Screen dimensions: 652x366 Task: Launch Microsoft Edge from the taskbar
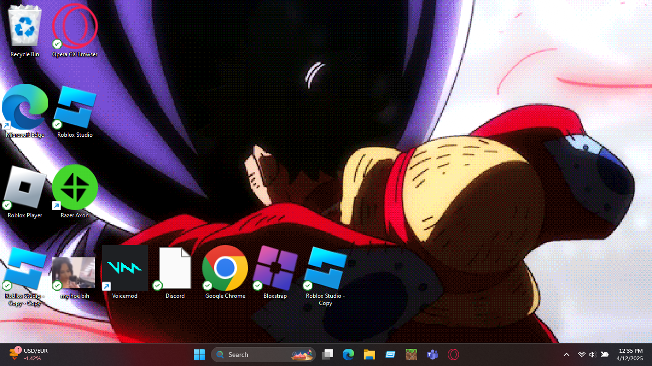tap(348, 355)
